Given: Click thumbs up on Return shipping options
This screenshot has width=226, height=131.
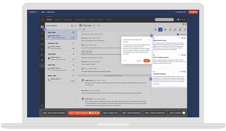Looking at the screenshot, I should 182,55.
